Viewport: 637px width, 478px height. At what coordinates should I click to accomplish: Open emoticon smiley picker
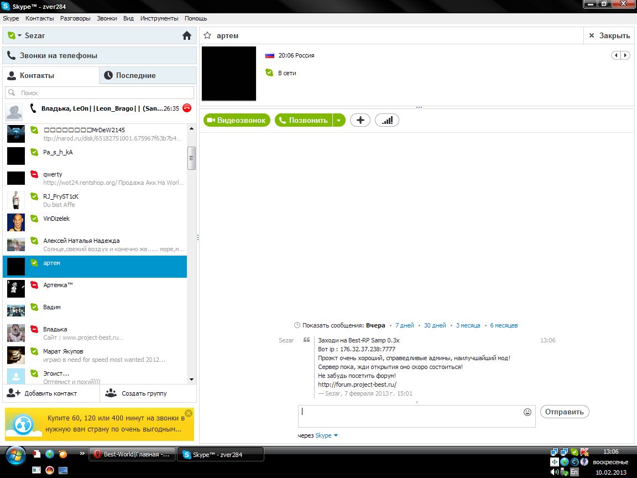coord(528,412)
